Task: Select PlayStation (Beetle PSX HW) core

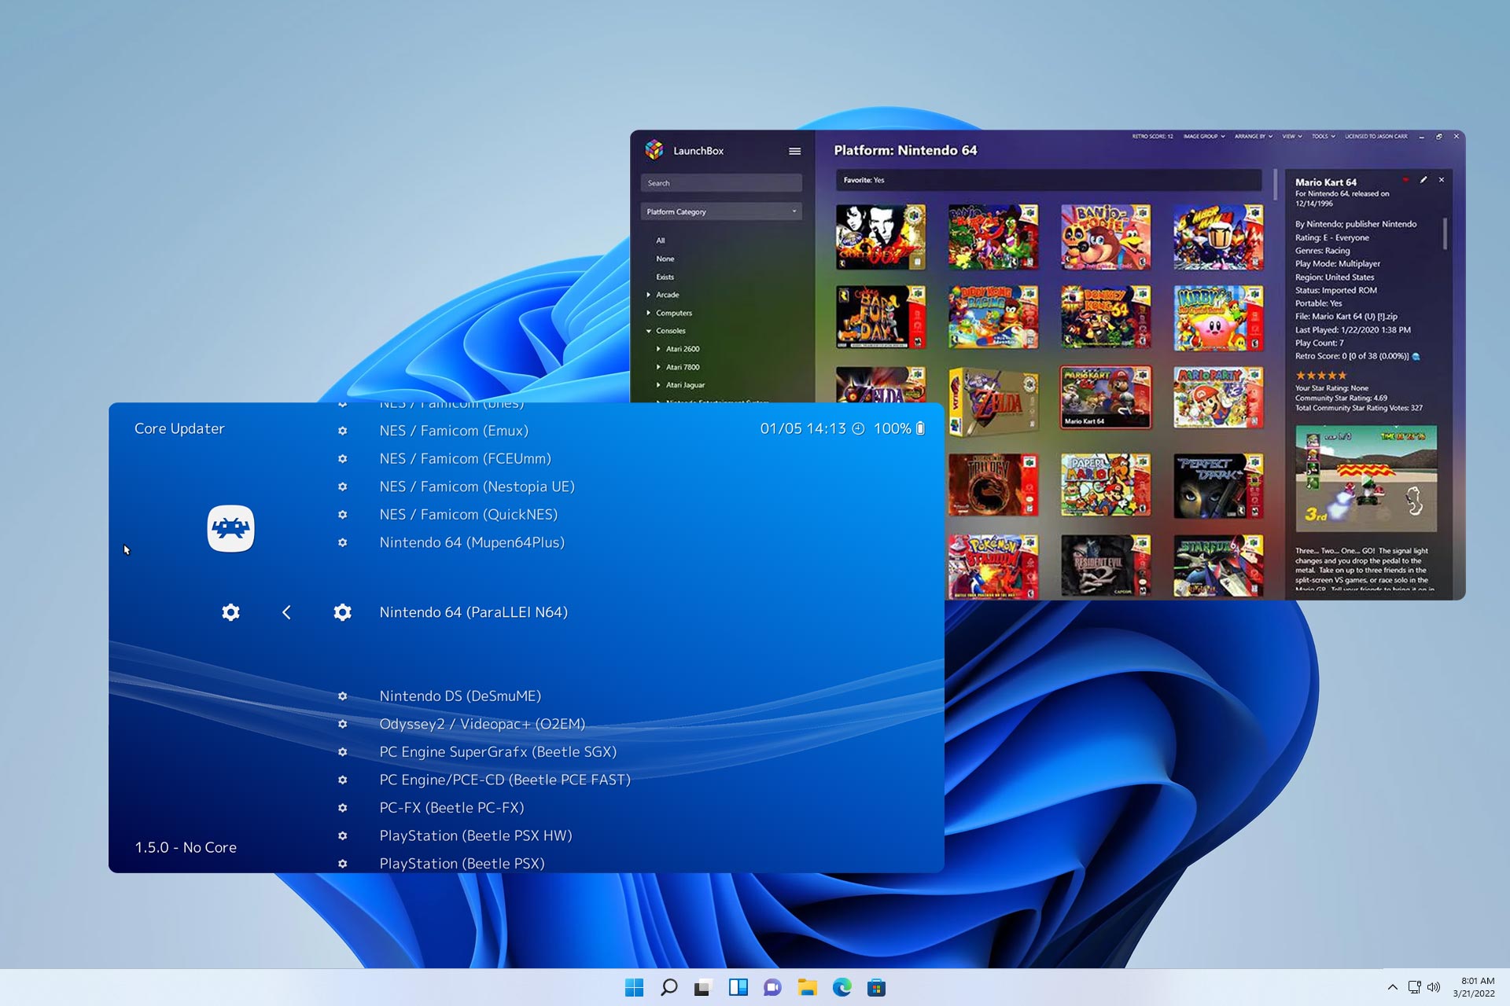Action: point(475,835)
